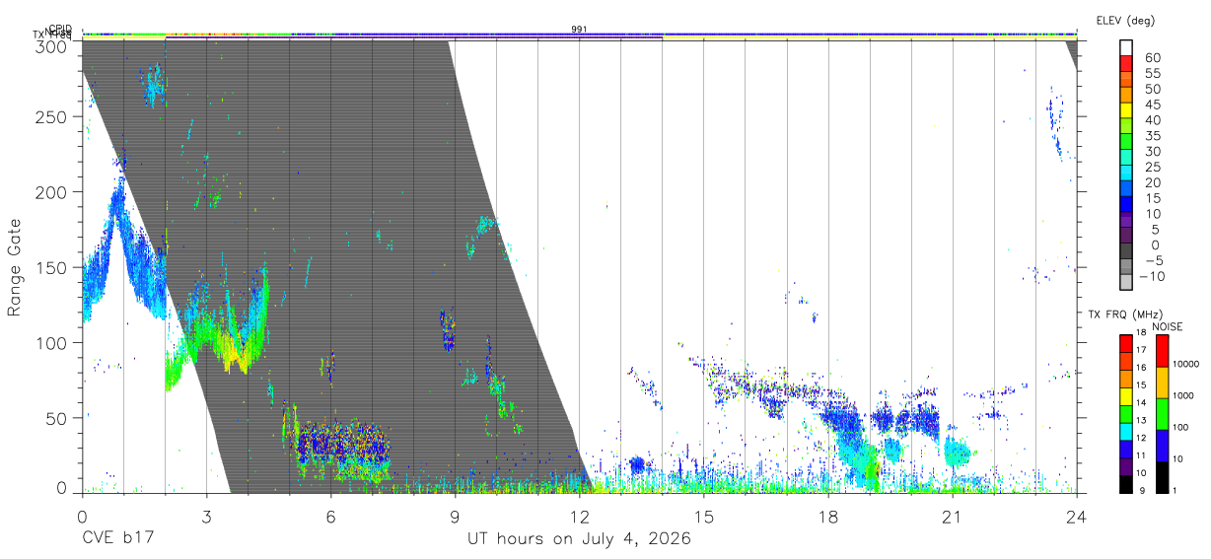Click the x-axis tick label '12'
Viewport: 1211px width, 559px height.
pyautogui.click(x=579, y=516)
